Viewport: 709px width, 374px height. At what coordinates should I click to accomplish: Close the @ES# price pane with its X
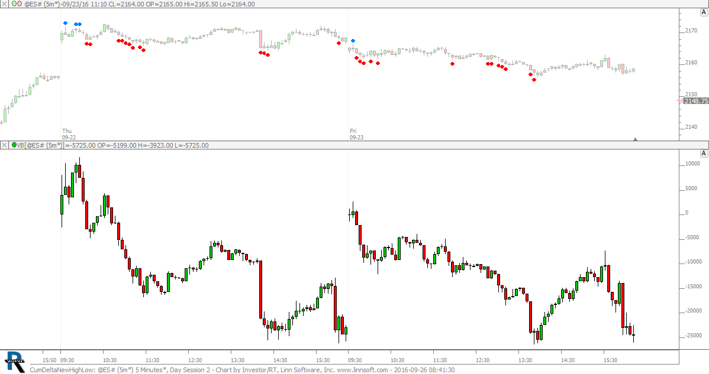[4, 4]
